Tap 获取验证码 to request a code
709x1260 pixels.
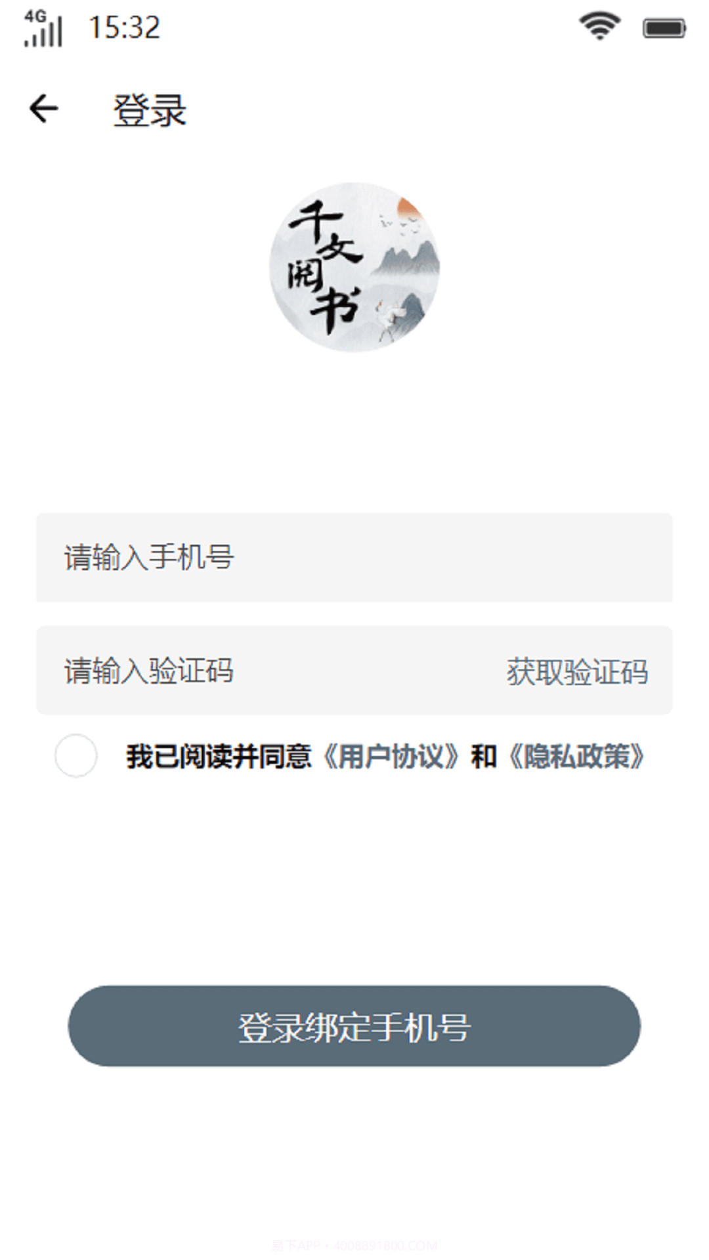point(576,671)
